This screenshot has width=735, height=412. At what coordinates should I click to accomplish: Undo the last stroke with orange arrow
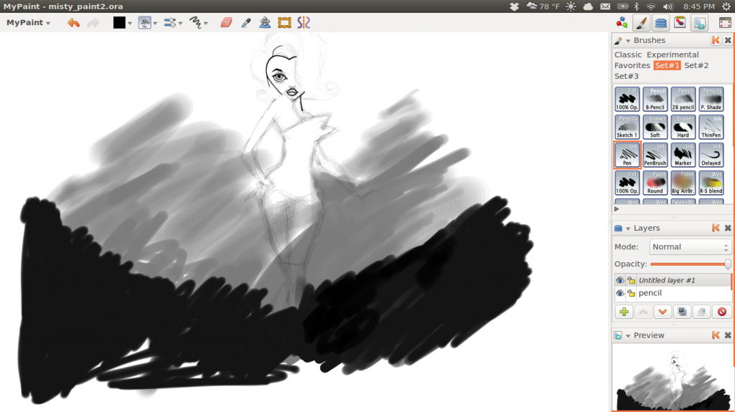pyautogui.click(x=74, y=22)
